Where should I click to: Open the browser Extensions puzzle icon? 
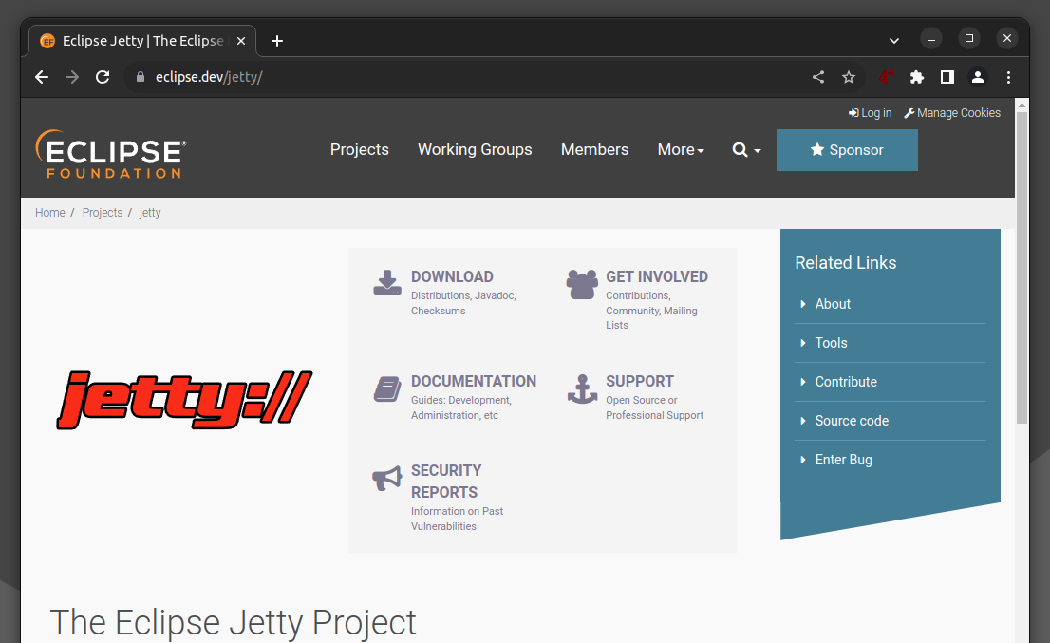coord(916,77)
